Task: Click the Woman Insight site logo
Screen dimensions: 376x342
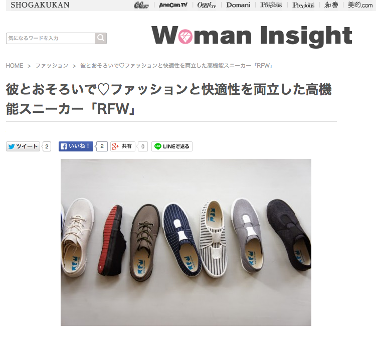Action: click(x=252, y=36)
